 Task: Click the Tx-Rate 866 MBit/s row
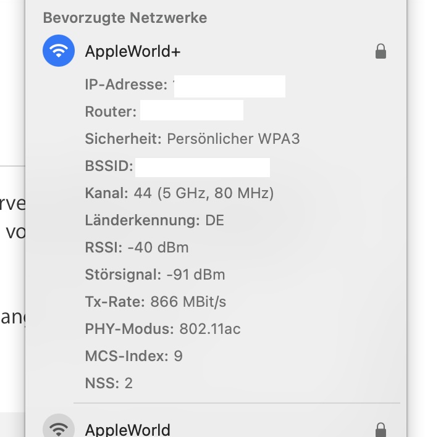[x=156, y=302]
